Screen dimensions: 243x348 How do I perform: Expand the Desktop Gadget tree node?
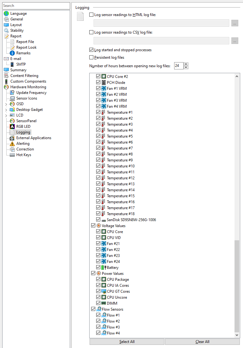[6, 110]
